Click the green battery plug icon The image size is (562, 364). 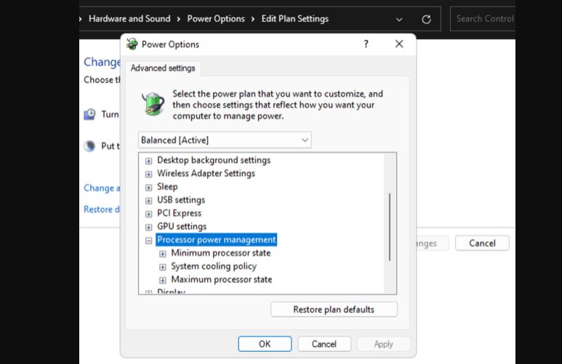153,104
